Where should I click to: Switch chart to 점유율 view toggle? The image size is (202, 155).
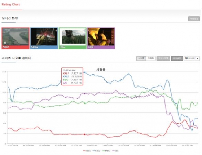[151, 58]
